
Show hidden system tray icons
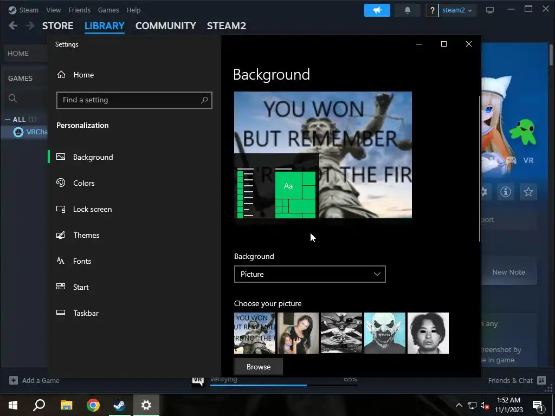(459, 405)
